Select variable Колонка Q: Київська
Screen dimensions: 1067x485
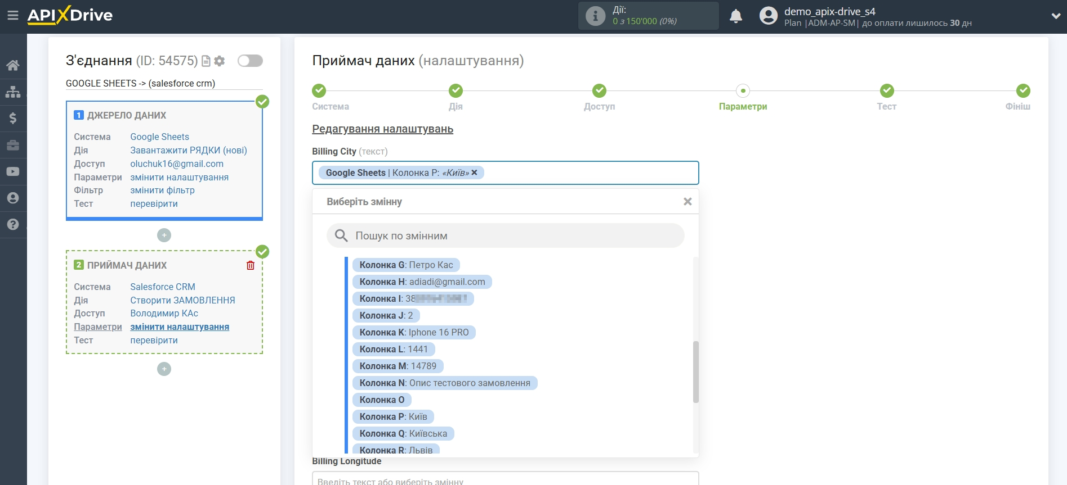[x=403, y=433]
